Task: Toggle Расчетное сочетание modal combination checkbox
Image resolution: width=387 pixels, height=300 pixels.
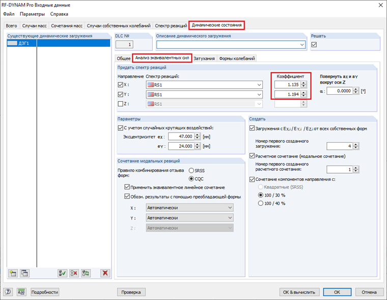Action: pyautogui.click(x=252, y=156)
